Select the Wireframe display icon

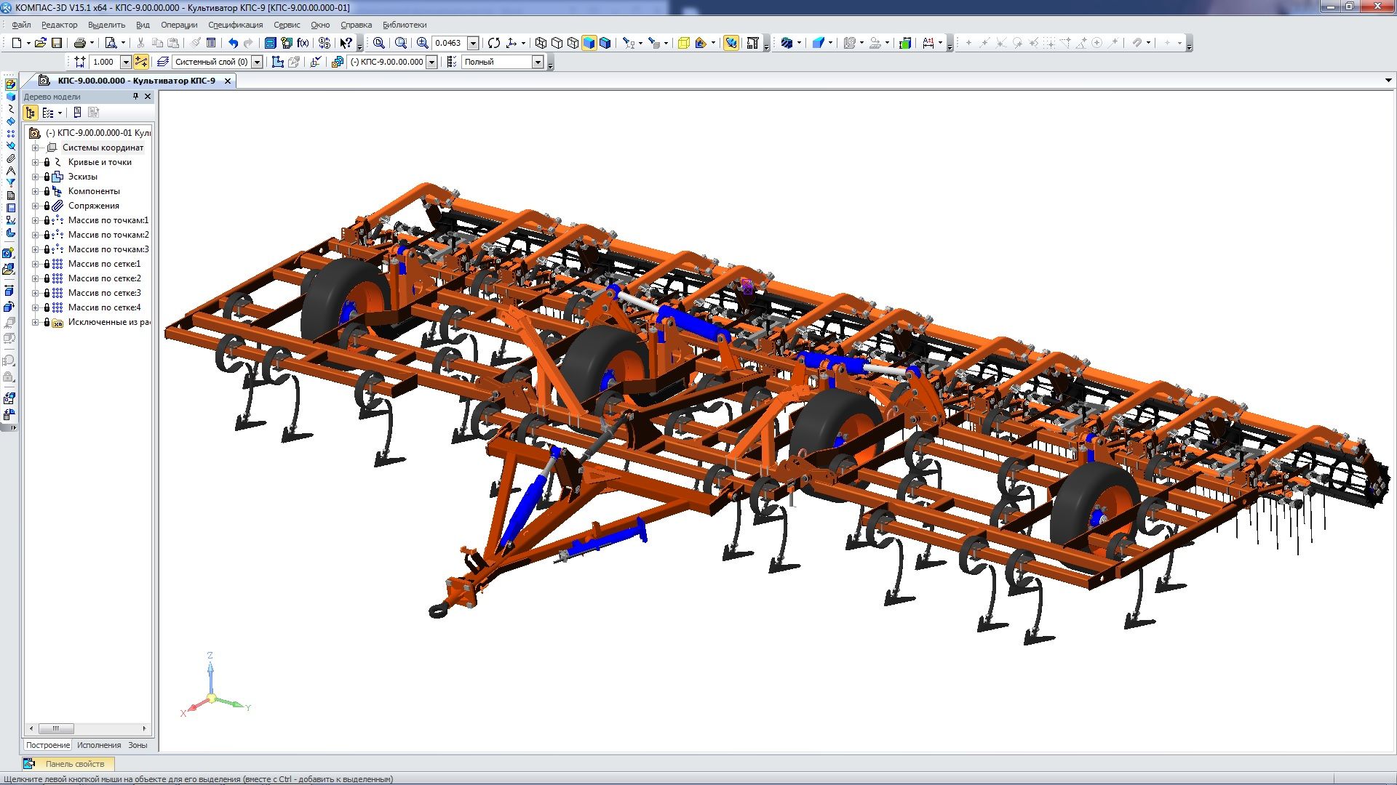(541, 43)
